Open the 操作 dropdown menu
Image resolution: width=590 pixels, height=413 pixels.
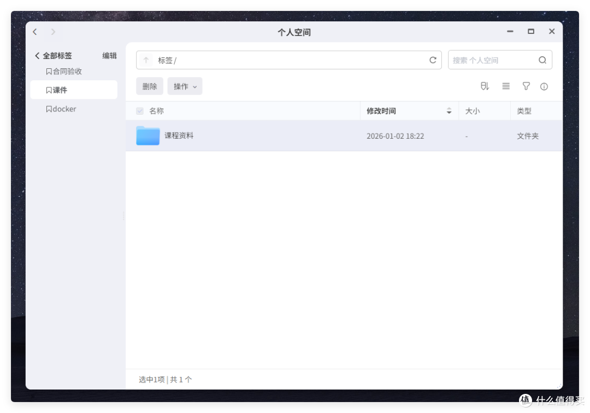coord(185,86)
